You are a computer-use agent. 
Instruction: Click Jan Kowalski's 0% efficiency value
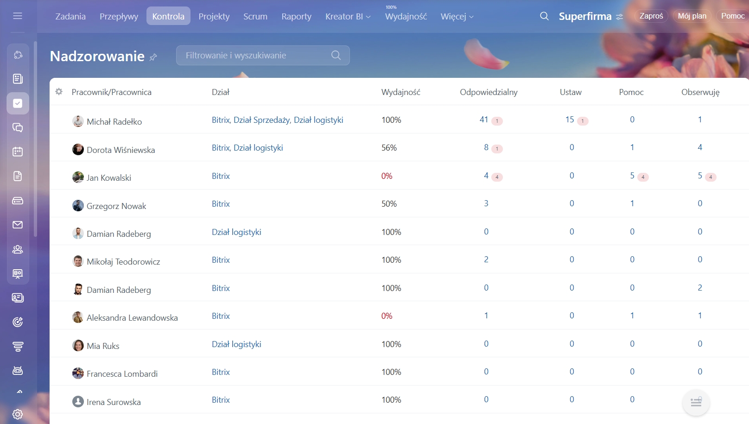point(387,176)
